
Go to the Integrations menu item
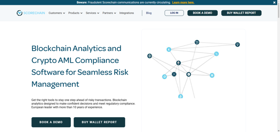(x=127, y=13)
